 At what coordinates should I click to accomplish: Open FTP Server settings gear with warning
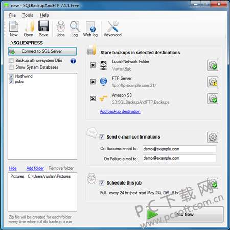(213, 82)
